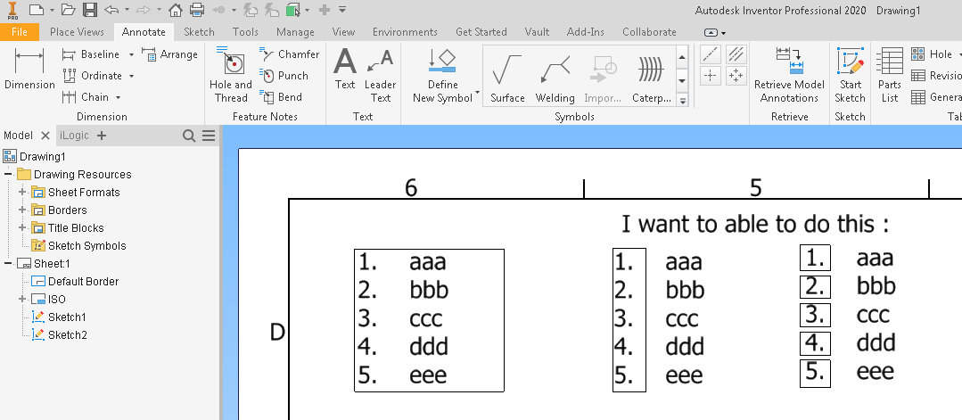Open the Undo history dropdown arrow
The height and width of the screenshot is (420, 962).
(127, 10)
